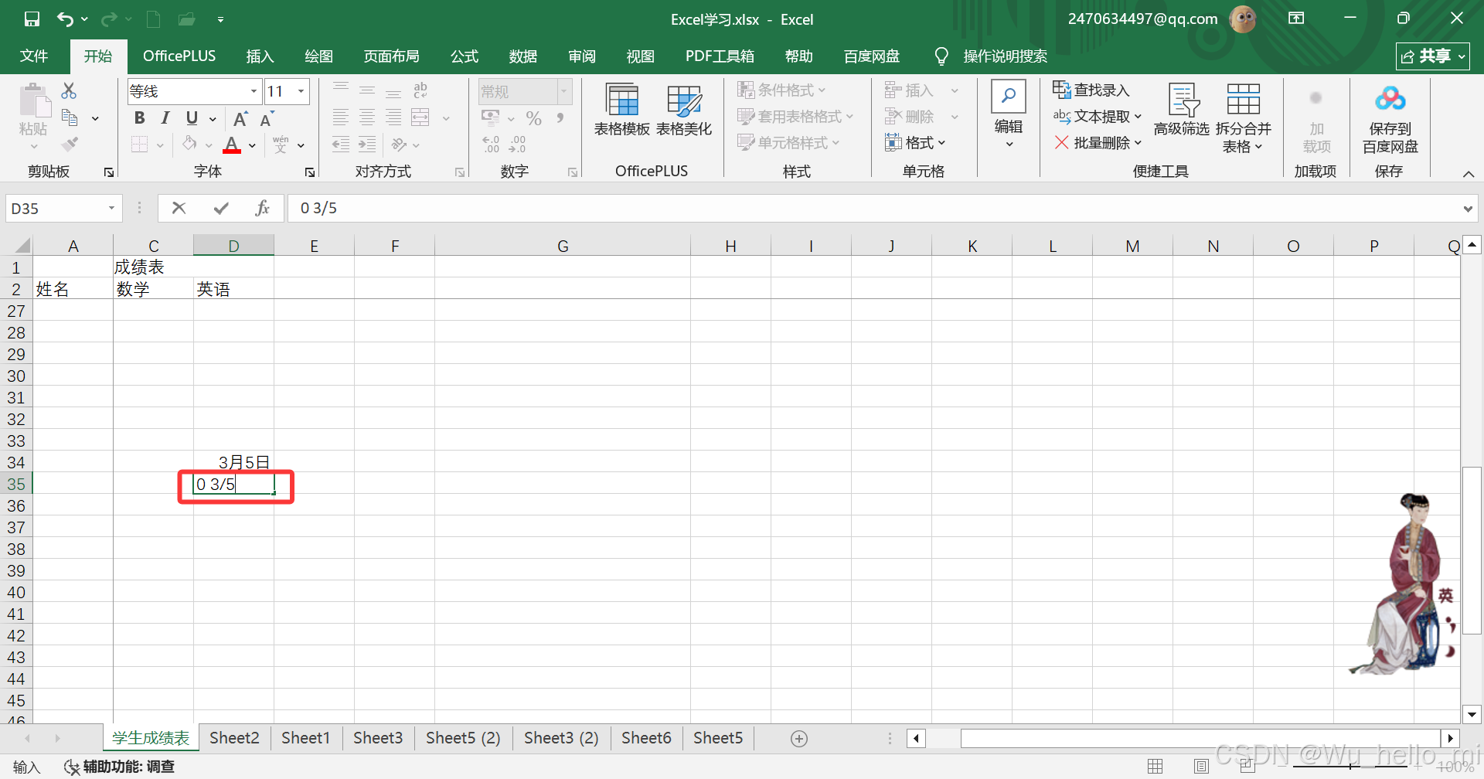The width and height of the screenshot is (1484, 779).
Task: Add new sheet with plus icon
Action: [x=799, y=739]
